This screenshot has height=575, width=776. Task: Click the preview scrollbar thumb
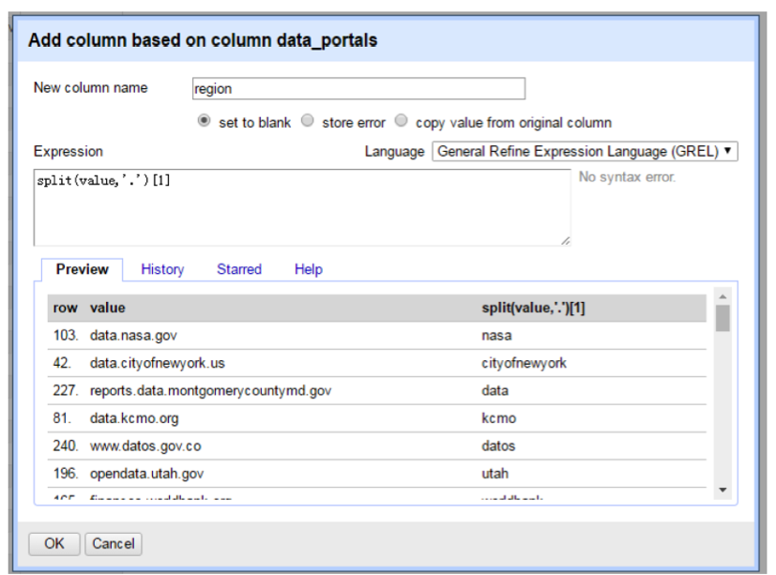[x=723, y=318]
